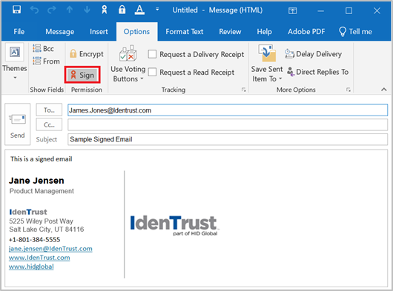The height and width of the screenshot is (291, 393).
Task: Open More Options dialog launcher
Action: tap(349, 90)
